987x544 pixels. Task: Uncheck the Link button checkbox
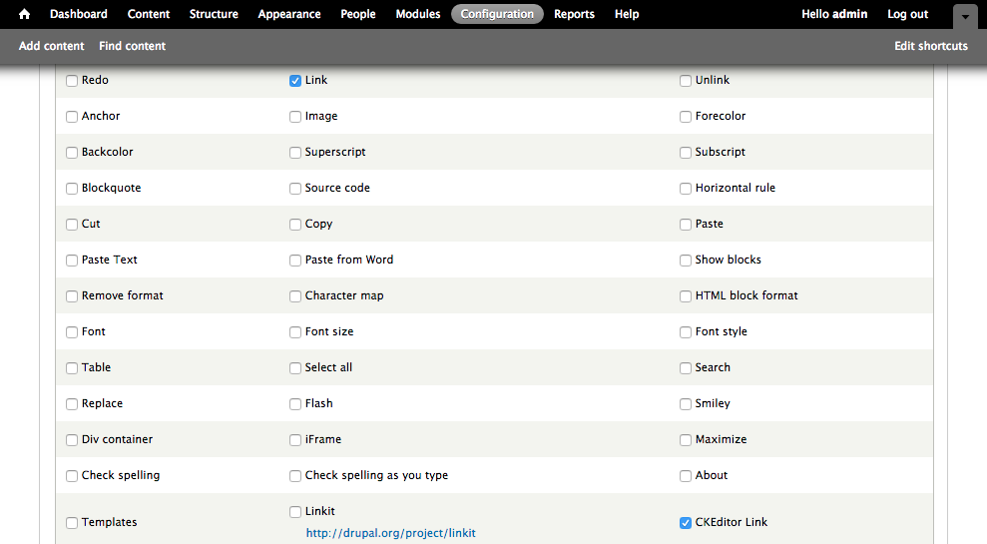click(295, 81)
